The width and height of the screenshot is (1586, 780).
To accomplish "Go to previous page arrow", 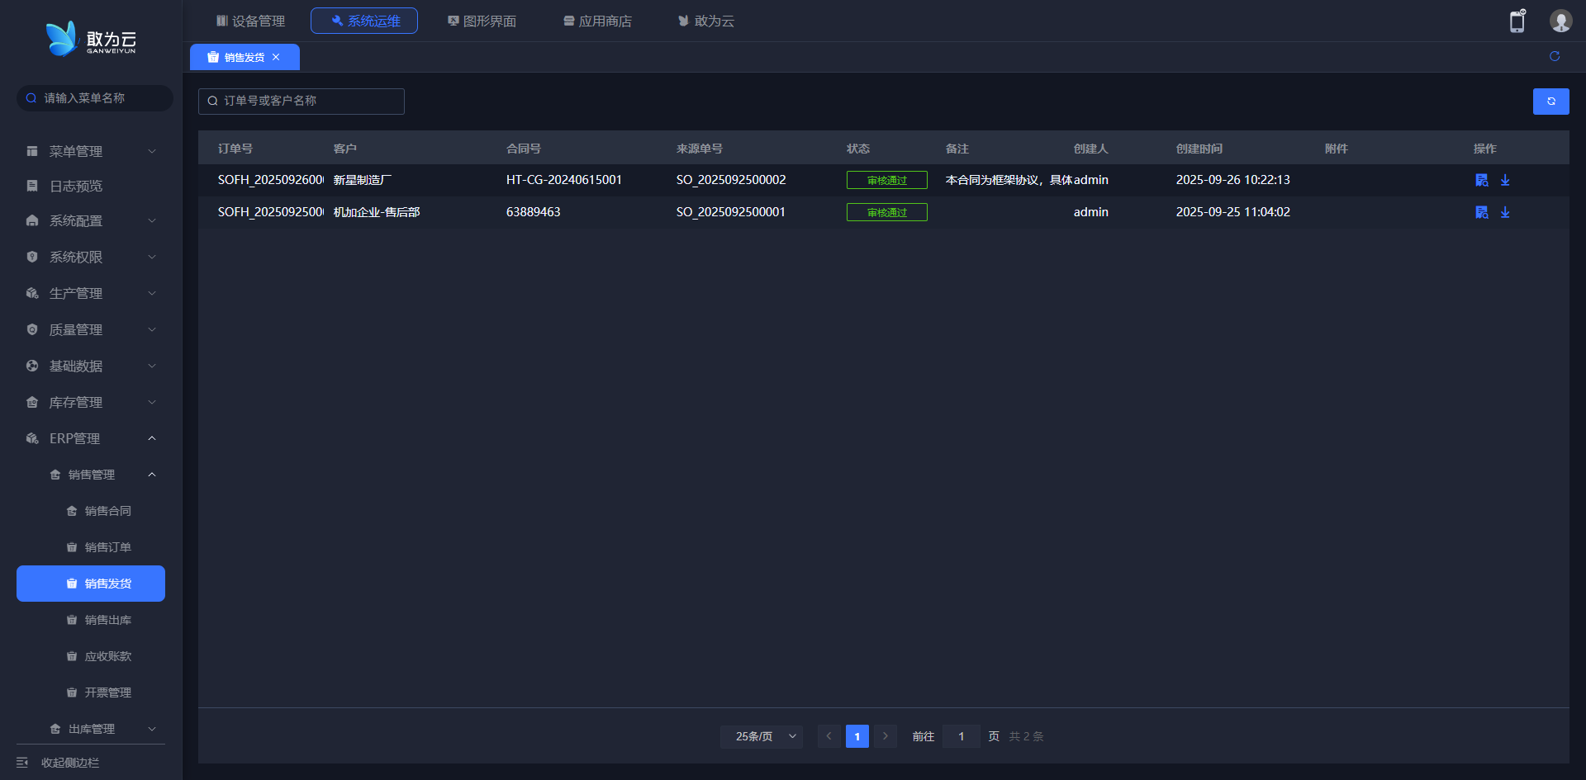I will 829,736.
